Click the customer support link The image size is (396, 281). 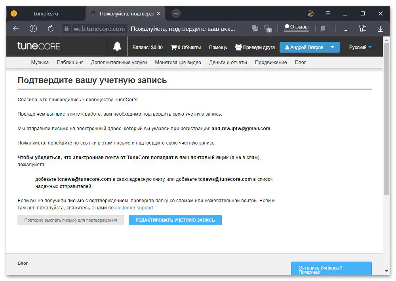(x=134, y=208)
